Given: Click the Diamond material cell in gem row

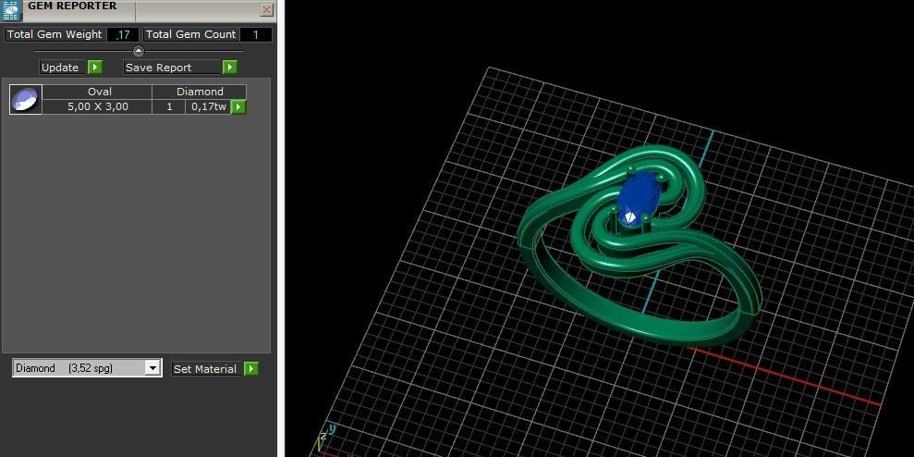Looking at the screenshot, I should 200,92.
